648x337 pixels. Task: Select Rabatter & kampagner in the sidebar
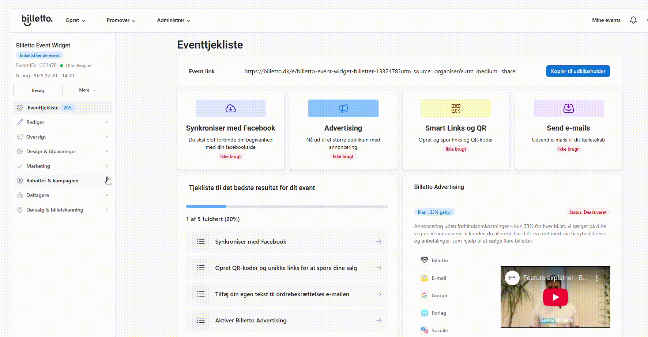[53, 181]
